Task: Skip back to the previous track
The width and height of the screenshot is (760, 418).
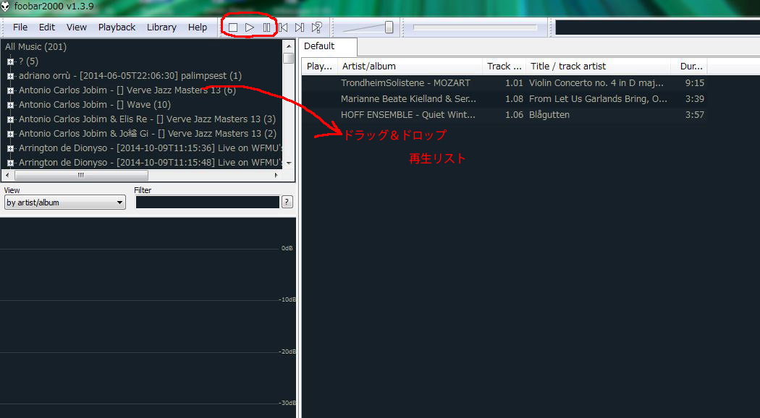Action: point(283,27)
